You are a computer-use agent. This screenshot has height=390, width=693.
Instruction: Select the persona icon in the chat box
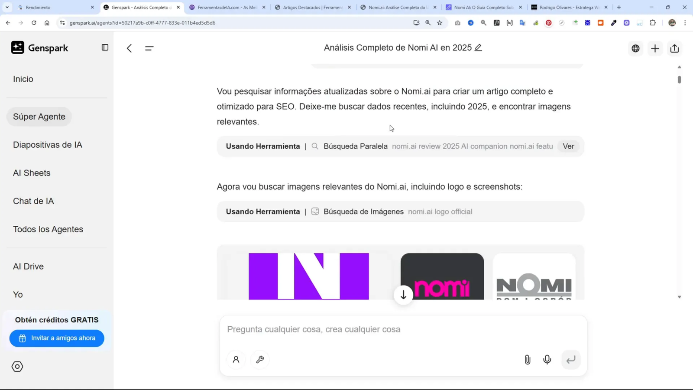click(x=236, y=360)
